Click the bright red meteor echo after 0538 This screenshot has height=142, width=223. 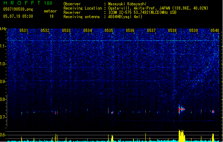point(181,109)
